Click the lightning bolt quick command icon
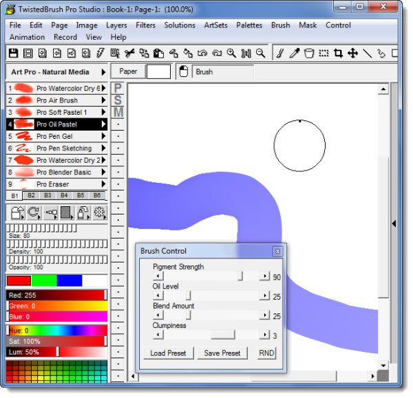Screen dimensions: 413x398 [100, 54]
